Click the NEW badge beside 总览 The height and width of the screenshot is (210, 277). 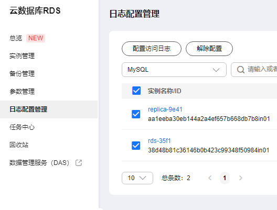36,38
